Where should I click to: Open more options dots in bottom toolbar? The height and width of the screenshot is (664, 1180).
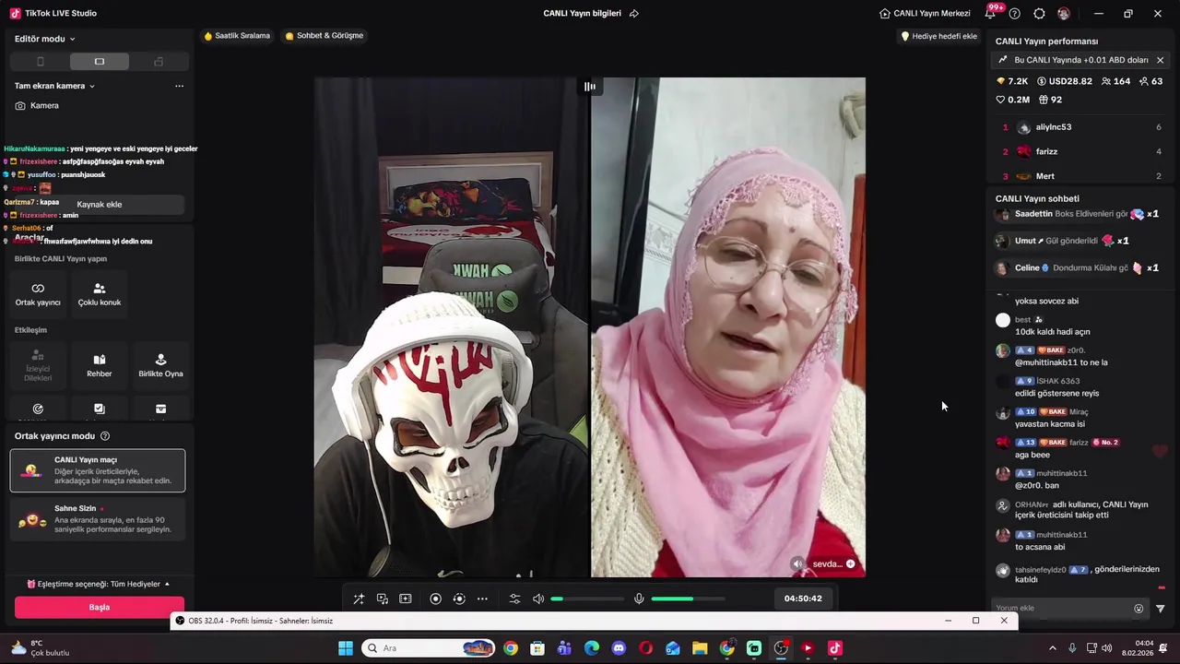pyautogui.click(x=482, y=599)
